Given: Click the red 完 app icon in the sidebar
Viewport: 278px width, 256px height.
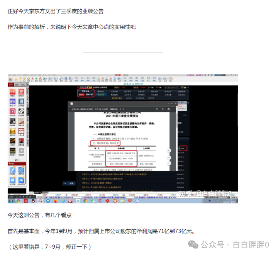Looking at the screenshot, I should tap(21, 92).
